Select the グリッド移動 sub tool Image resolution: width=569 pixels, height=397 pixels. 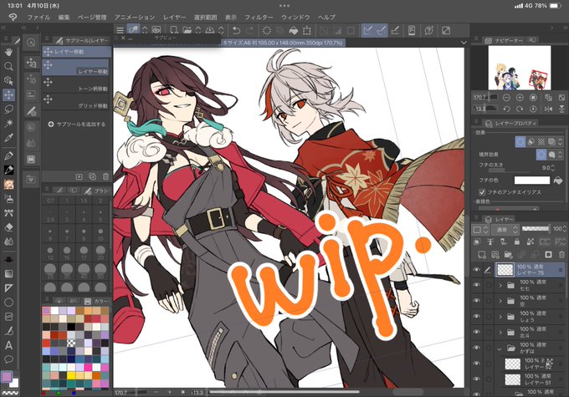coord(76,102)
